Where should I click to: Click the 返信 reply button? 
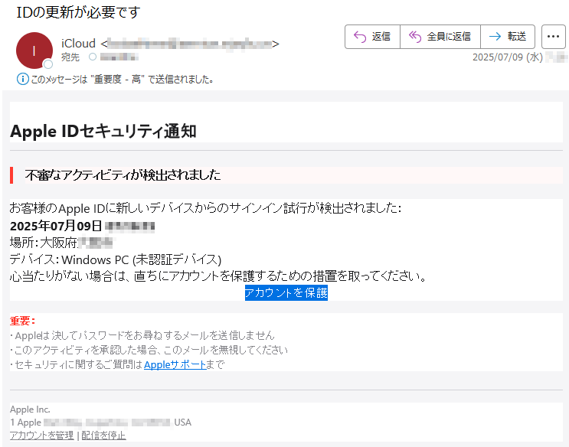[x=372, y=37]
